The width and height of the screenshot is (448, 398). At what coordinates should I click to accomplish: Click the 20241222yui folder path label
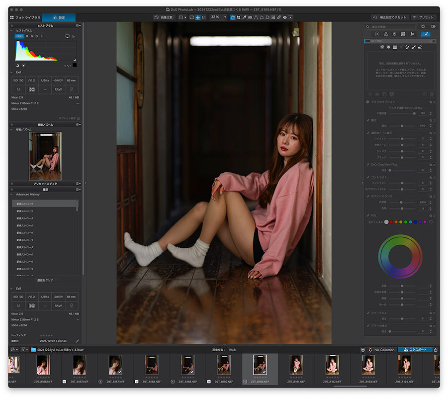60,350
